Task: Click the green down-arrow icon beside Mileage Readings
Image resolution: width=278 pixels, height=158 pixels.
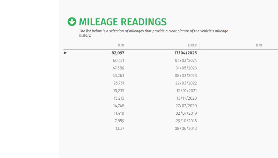Action: coord(72,22)
